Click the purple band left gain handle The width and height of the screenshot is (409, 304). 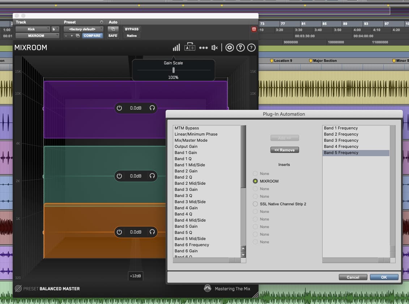click(x=43, y=108)
